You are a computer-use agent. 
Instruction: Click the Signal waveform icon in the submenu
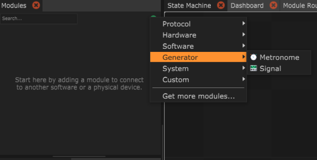254,69
